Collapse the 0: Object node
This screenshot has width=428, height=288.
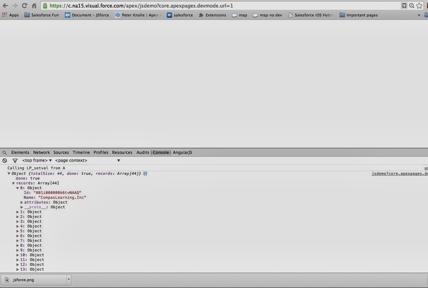tap(17, 188)
